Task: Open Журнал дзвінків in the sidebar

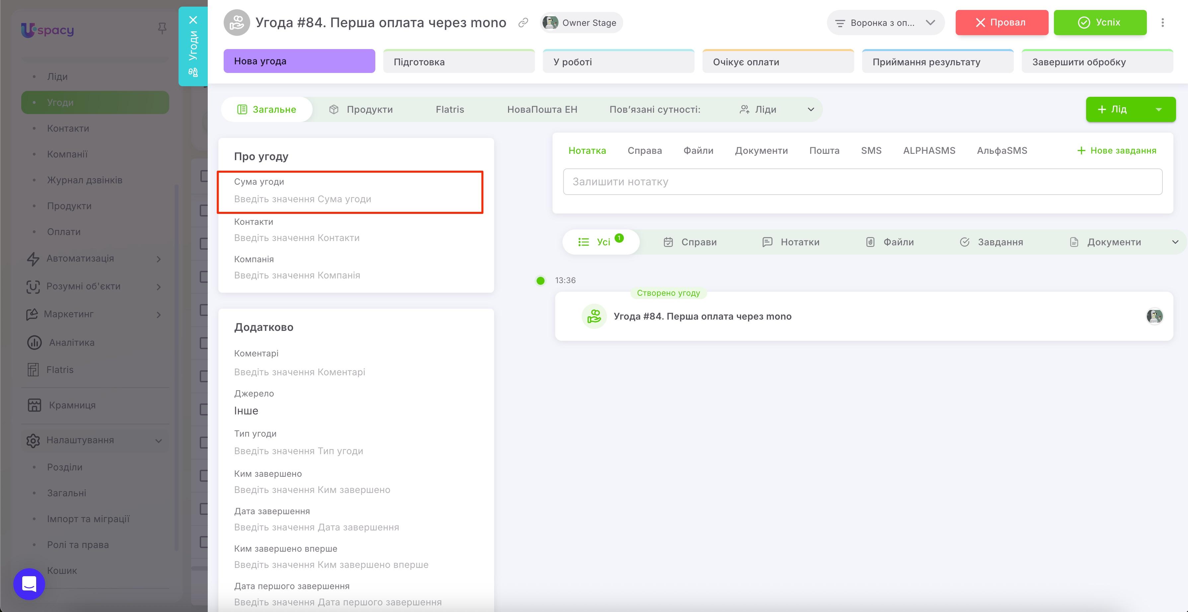Action: 84,180
